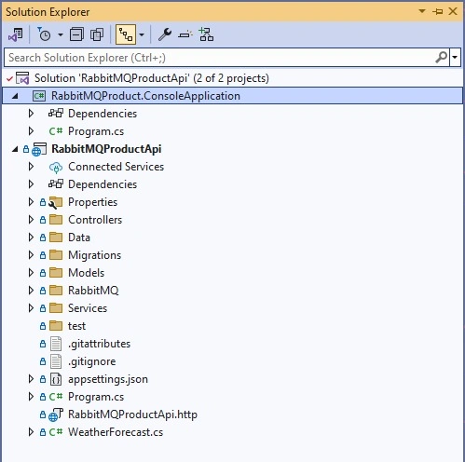
Task: Select WeatherForecast.cs file name
Action: [x=116, y=432]
